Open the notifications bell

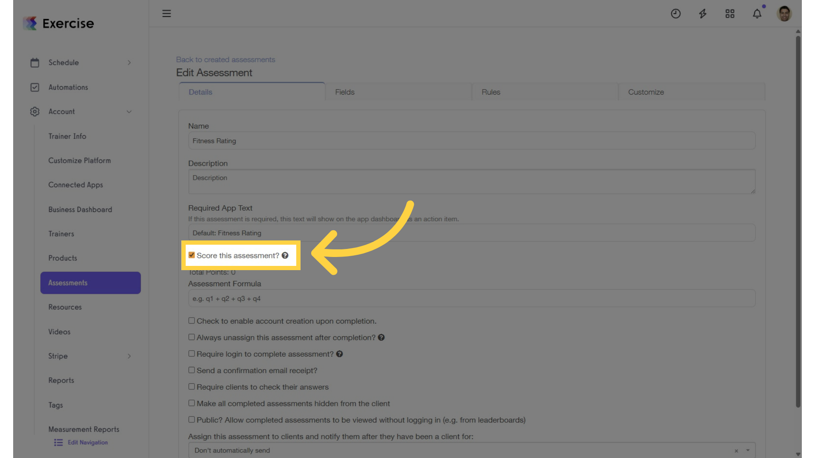757,14
